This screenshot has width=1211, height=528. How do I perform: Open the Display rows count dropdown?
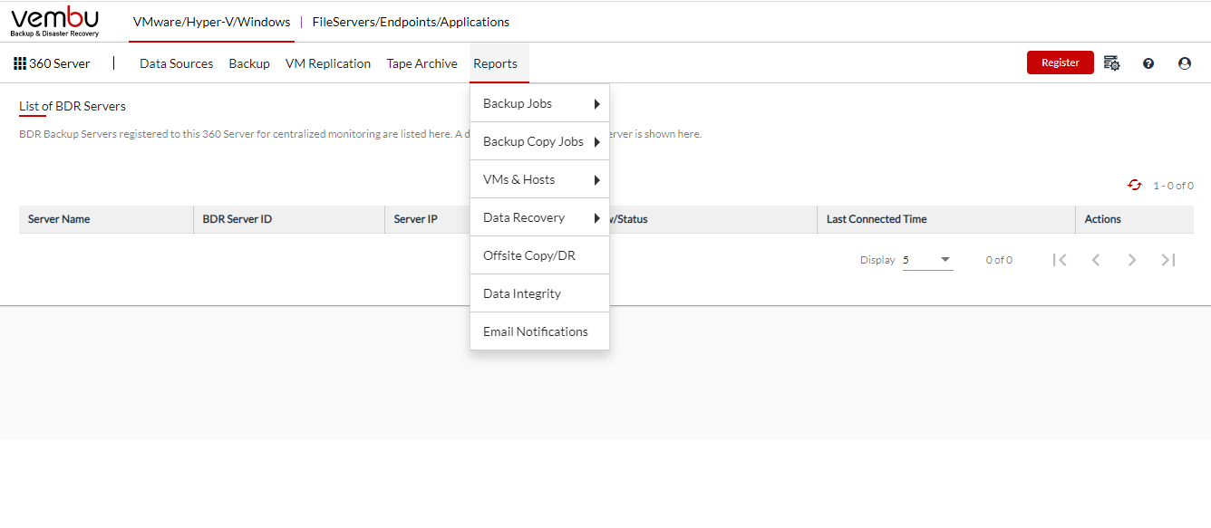click(927, 260)
